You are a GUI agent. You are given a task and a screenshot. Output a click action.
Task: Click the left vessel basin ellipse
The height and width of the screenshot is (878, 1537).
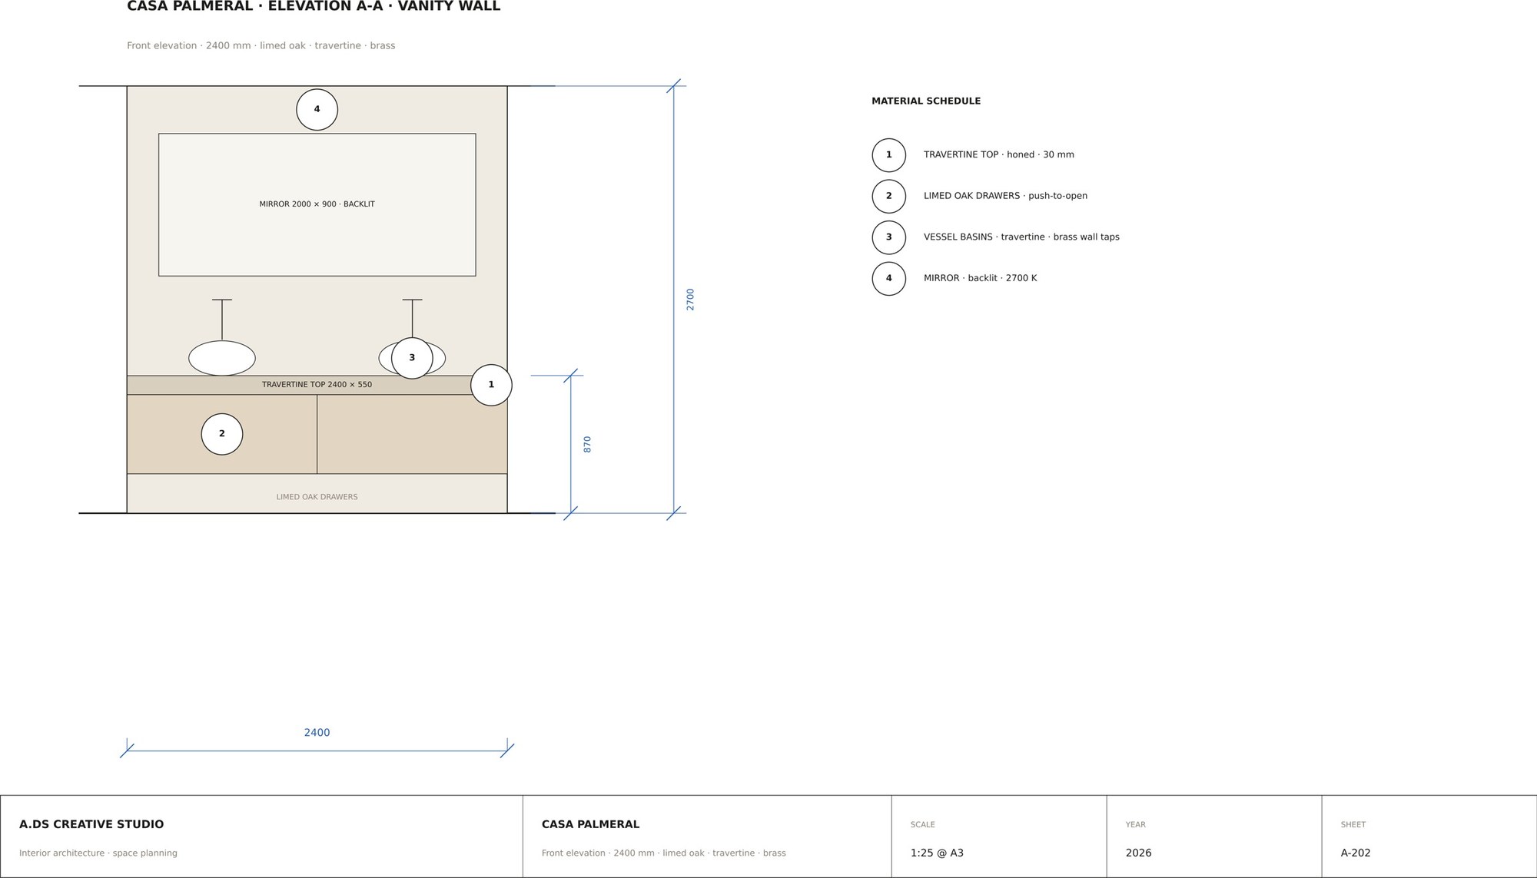tap(222, 358)
